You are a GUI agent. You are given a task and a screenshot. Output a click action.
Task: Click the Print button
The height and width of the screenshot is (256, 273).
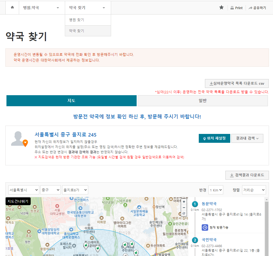236,8
